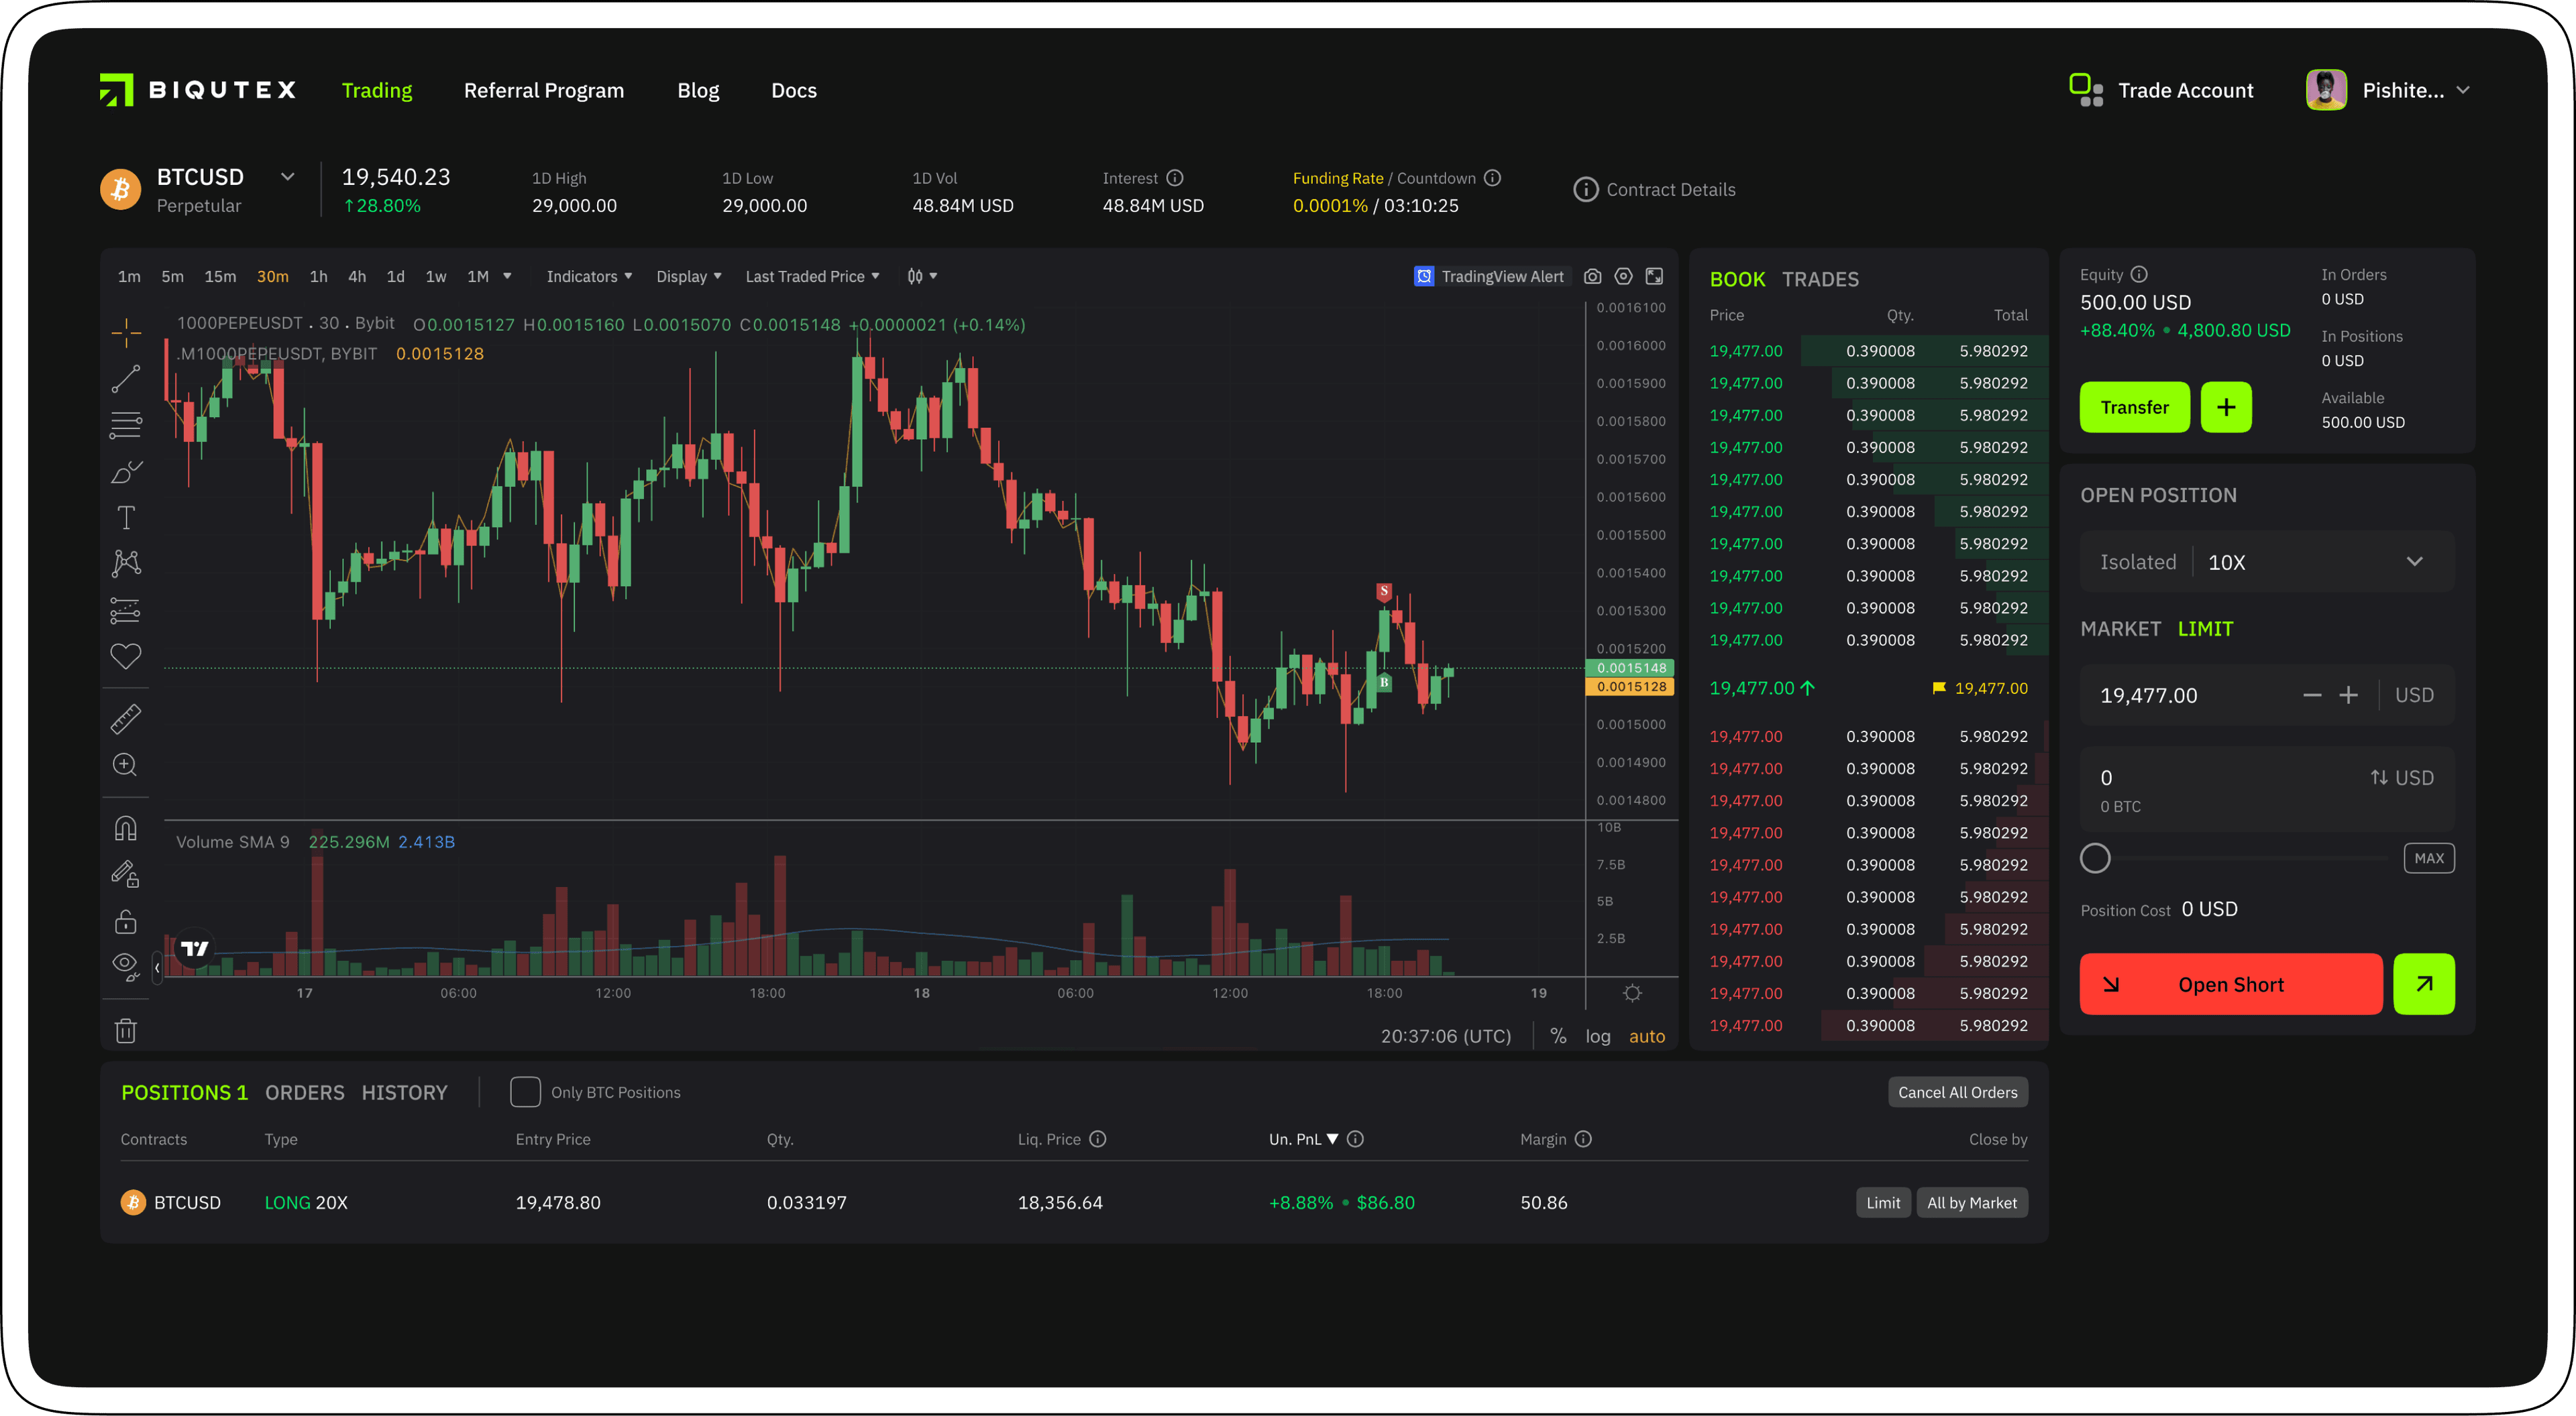The height and width of the screenshot is (1416, 2576).
Task: Open the user account dropdown
Action: [x=2463, y=90]
